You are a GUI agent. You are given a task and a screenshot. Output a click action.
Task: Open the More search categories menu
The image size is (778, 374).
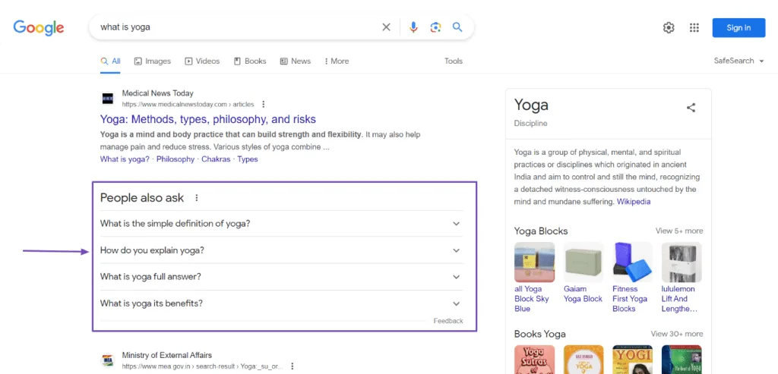pos(337,61)
